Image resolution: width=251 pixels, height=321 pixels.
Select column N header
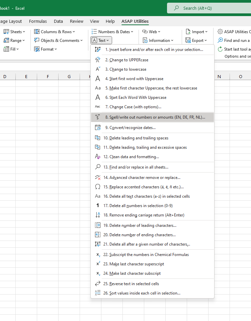coord(219,77)
